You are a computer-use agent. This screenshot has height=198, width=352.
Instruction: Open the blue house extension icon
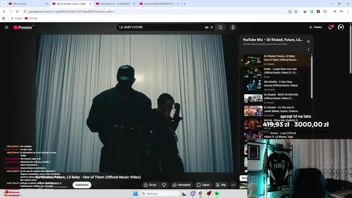point(312,12)
